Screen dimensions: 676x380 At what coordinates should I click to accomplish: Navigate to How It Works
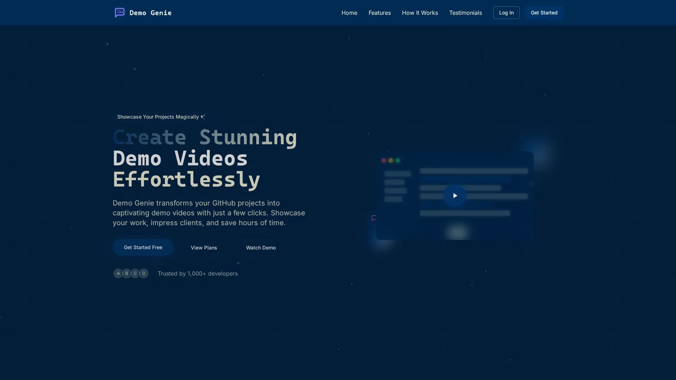click(420, 13)
